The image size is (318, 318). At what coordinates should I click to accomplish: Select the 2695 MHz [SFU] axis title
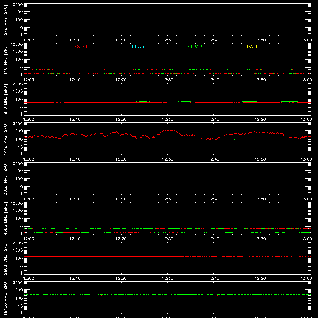click(5, 178)
